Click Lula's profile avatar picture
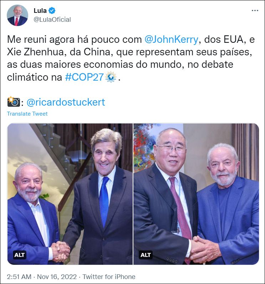The height and width of the screenshot is (284, 265). pyautogui.click(x=17, y=15)
